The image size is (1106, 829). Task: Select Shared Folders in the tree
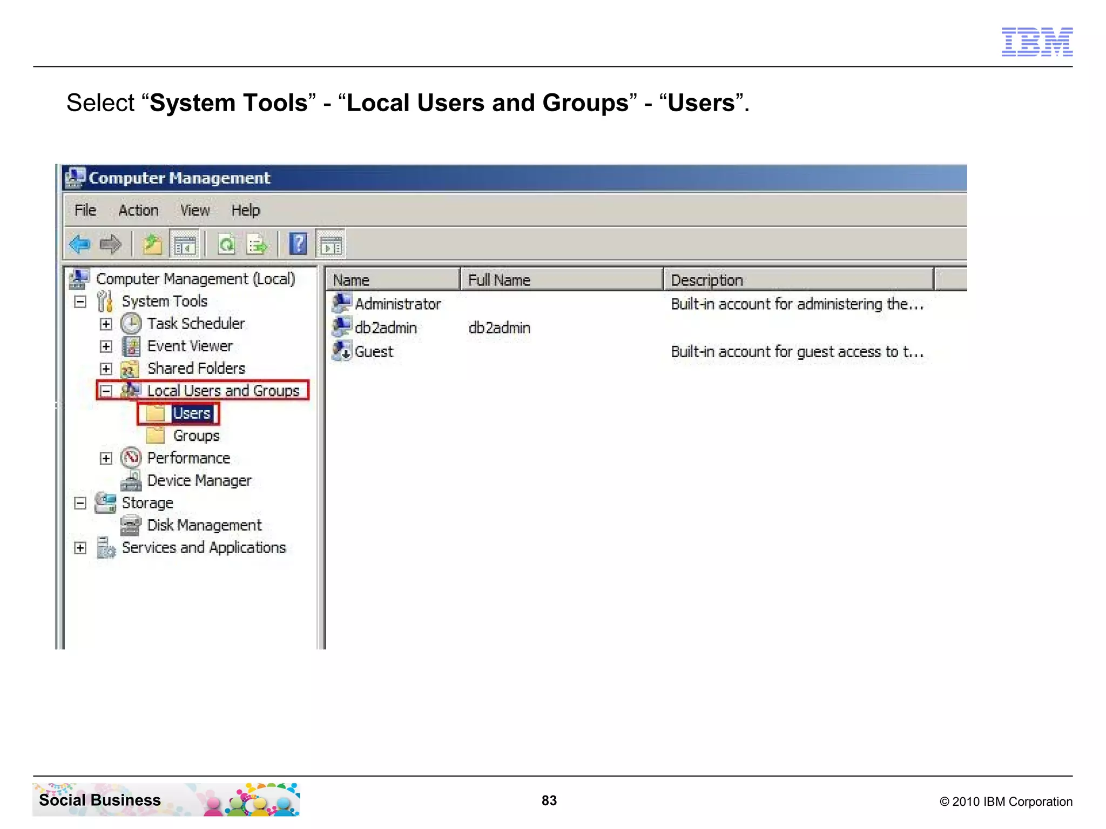(196, 369)
